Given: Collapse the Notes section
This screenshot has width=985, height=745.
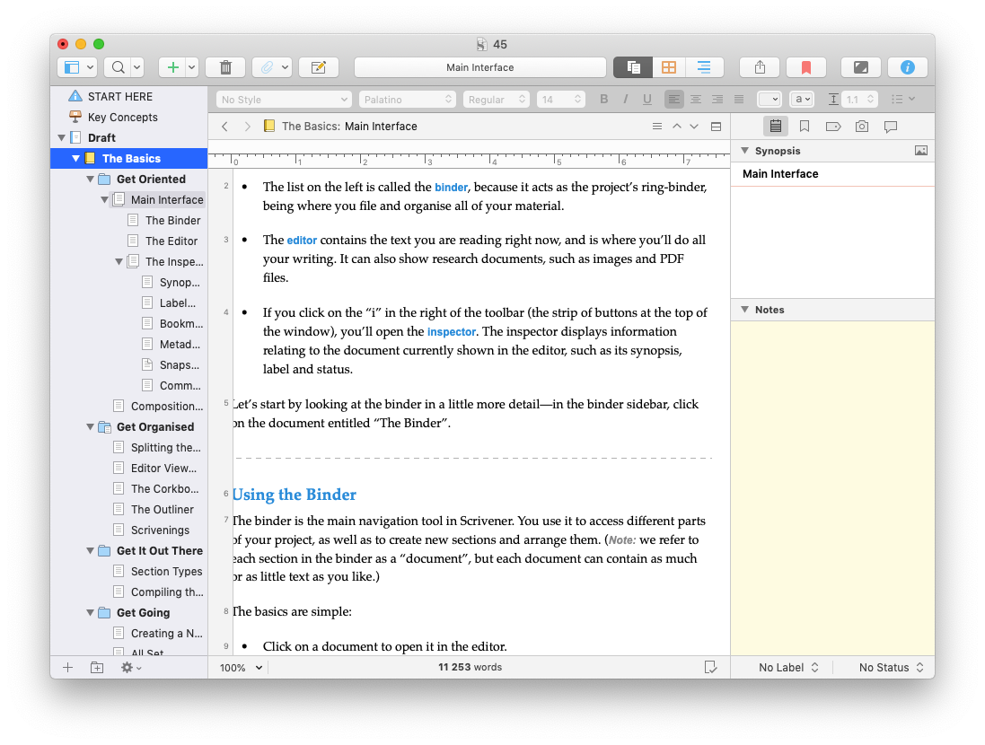Looking at the screenshot, I should tap(745, 310).
